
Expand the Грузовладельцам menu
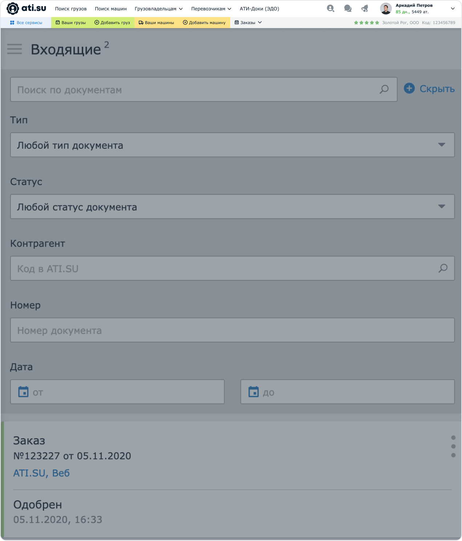(x=158, y=9)
